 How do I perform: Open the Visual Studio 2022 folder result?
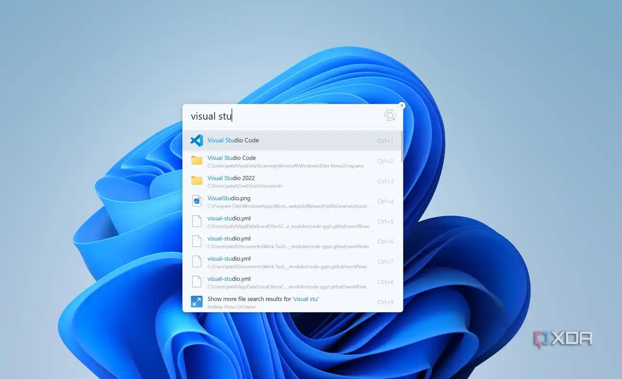292,181
